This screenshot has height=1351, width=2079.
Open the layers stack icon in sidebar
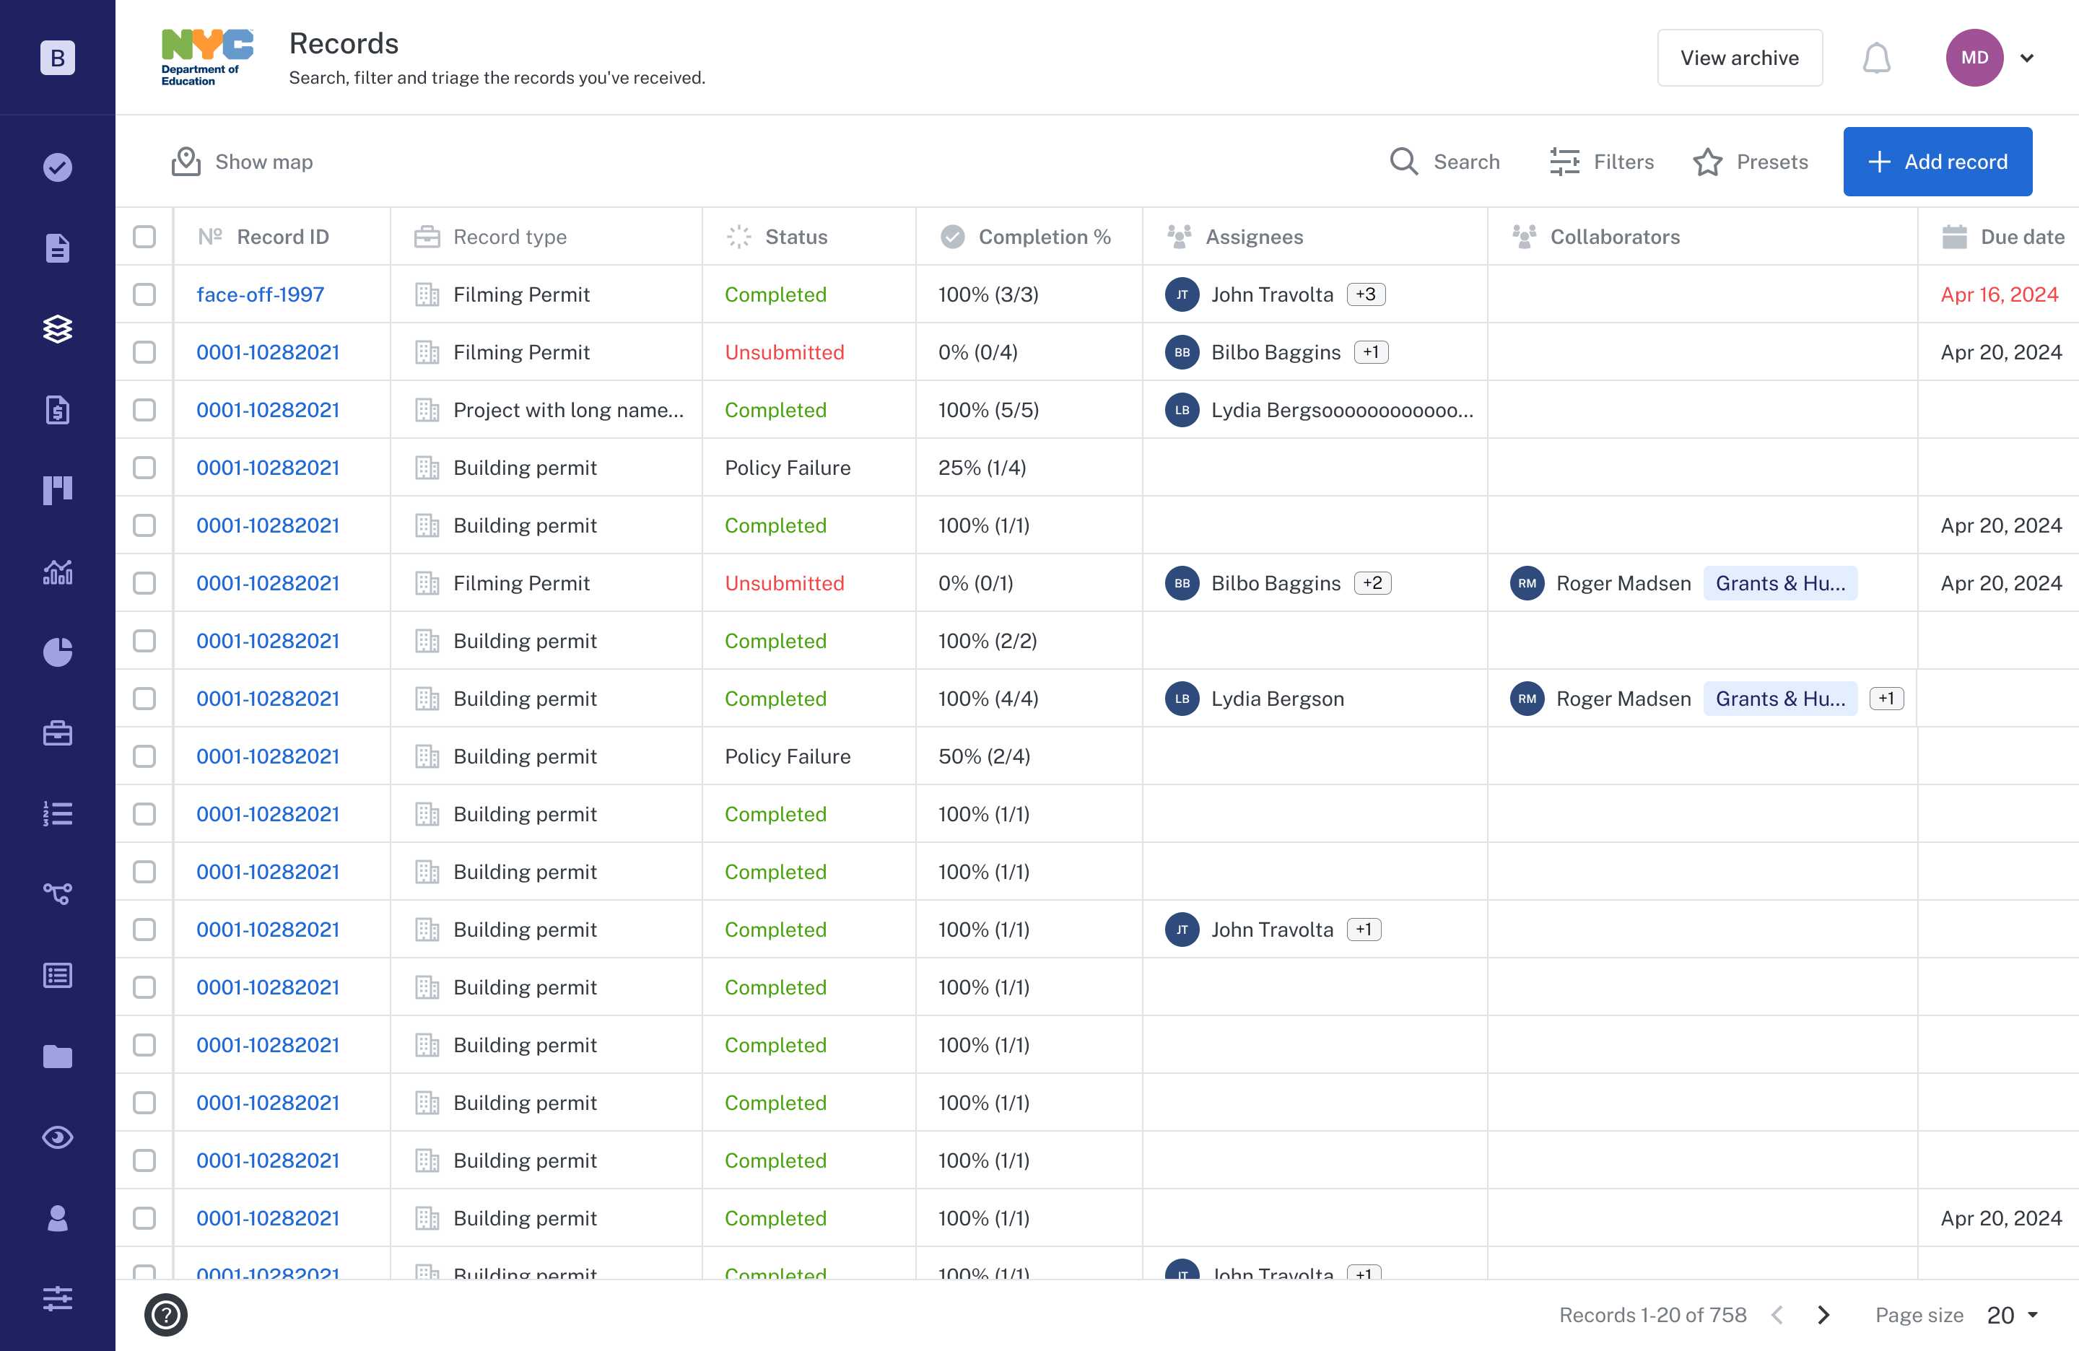[58, 329]
